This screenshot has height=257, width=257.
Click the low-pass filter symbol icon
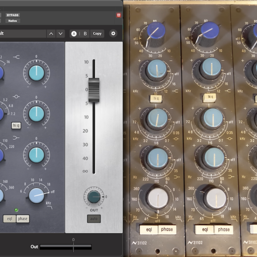50,207
